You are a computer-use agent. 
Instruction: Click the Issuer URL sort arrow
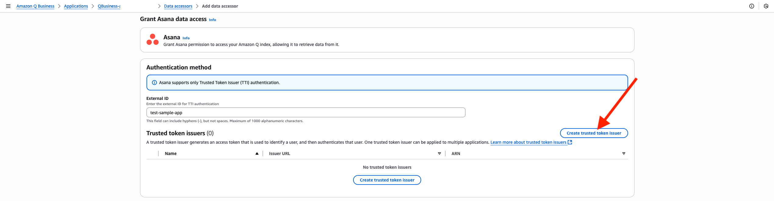click(439, 153)
